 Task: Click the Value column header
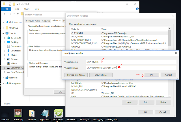pos(134,29)
